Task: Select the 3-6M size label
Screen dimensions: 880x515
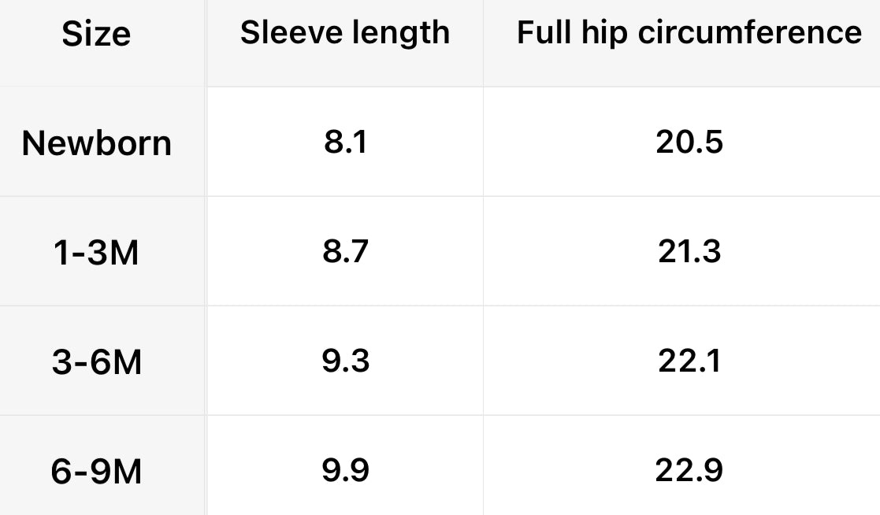Action: pos(98,362)
